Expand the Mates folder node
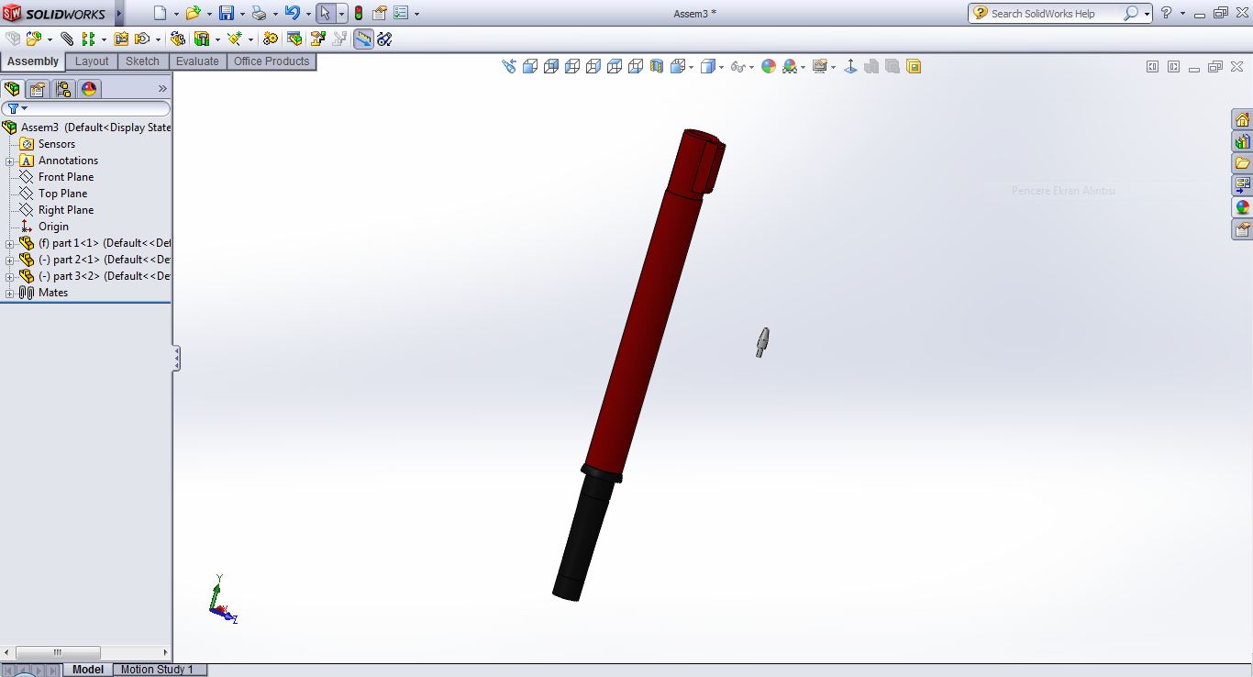Screen dimensions: 1253x677 (10, 293)
